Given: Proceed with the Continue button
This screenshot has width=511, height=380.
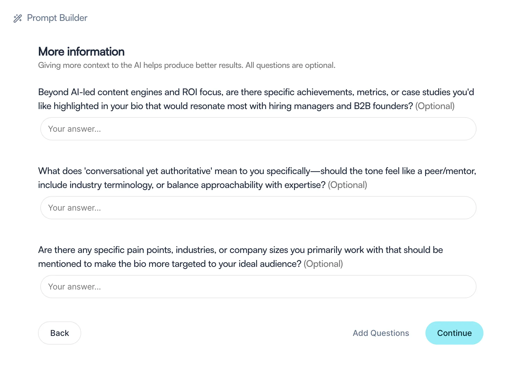Looking at the screenshot, I should pos(454,333).
